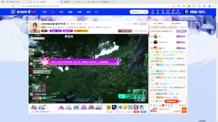Open the starburst activity icon
Viewport: 218px width, 122px height.
pos(68,107)
